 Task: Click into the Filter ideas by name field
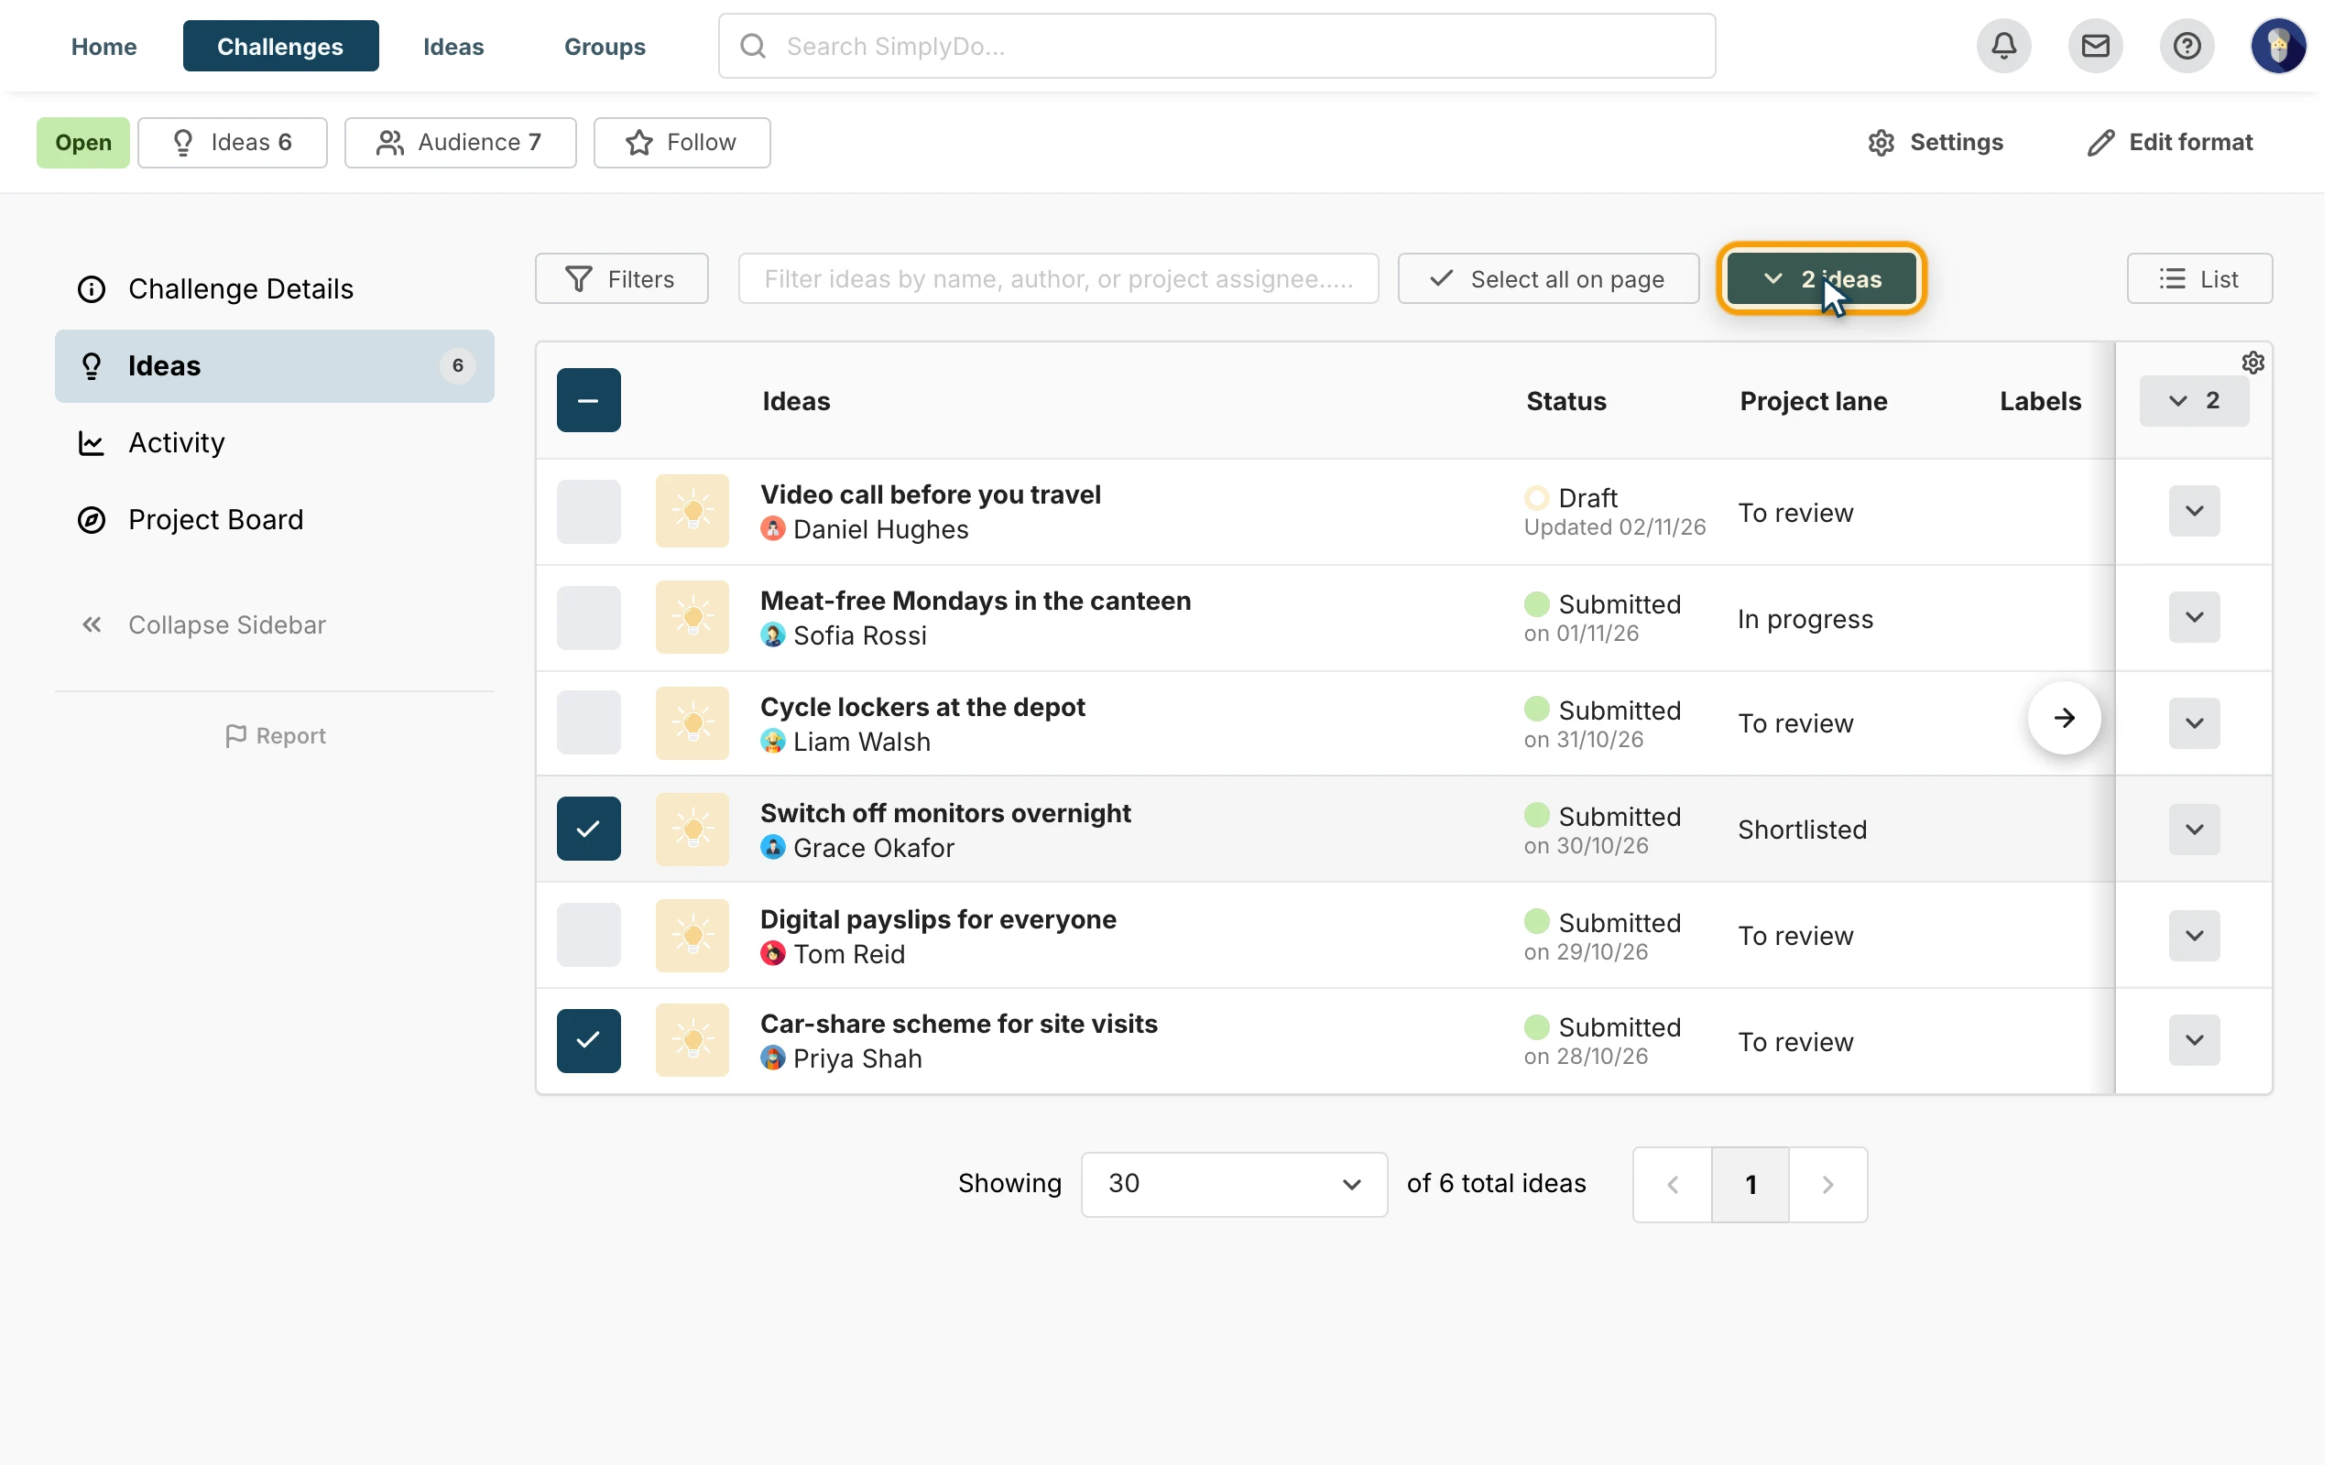point(1058,279)
